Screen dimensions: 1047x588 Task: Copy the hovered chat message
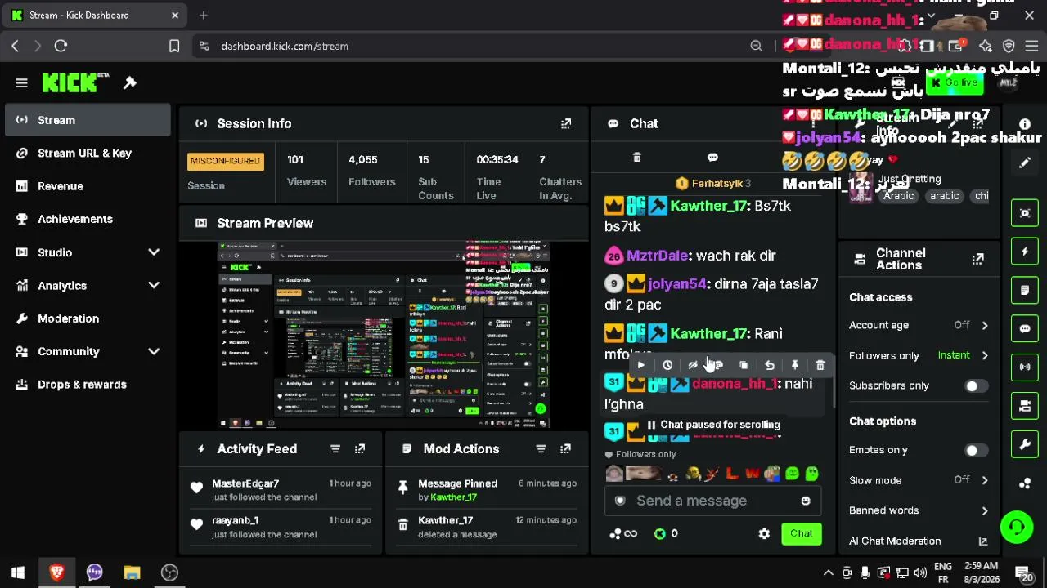[744, 365]
